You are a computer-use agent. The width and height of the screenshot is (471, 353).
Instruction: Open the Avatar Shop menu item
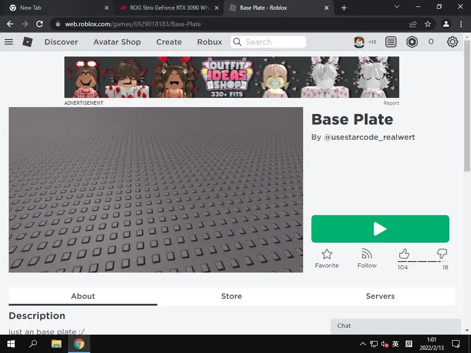(117, 42)
